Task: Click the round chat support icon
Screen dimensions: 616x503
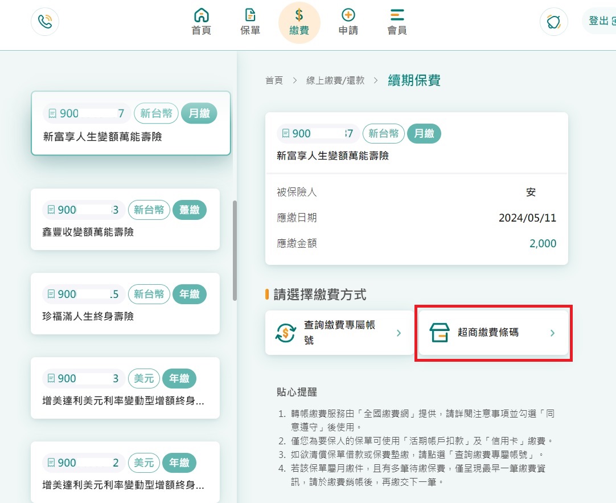Action: pos(553,22)
